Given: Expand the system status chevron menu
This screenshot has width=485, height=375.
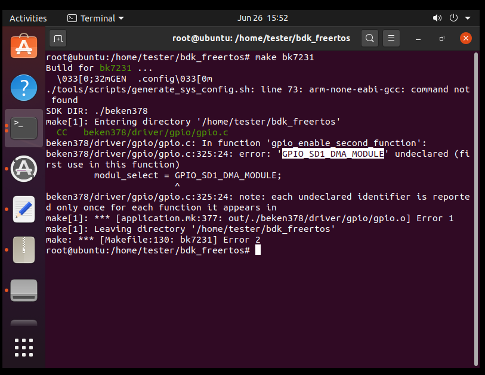Looking at the screenshot, I should coord(467,18).
